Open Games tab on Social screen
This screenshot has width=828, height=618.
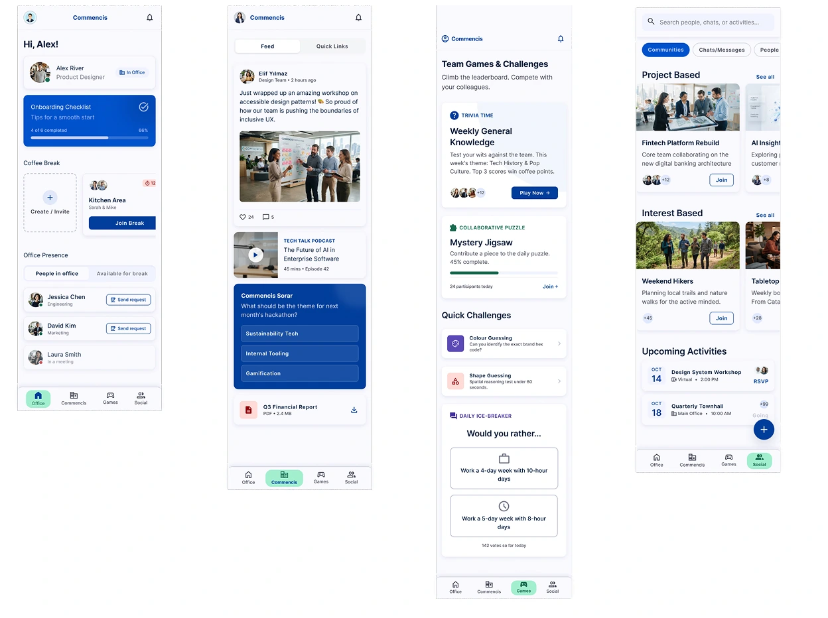coord(728,460)
